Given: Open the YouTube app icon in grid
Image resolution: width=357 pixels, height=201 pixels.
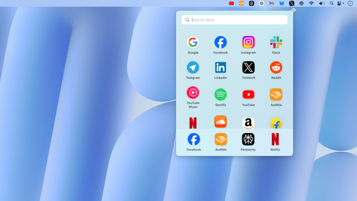Looking at the screenshot, I should point(248,95).
